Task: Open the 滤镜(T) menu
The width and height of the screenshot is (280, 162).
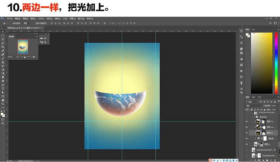Action: pyautogui.click(x=57, y=19)
